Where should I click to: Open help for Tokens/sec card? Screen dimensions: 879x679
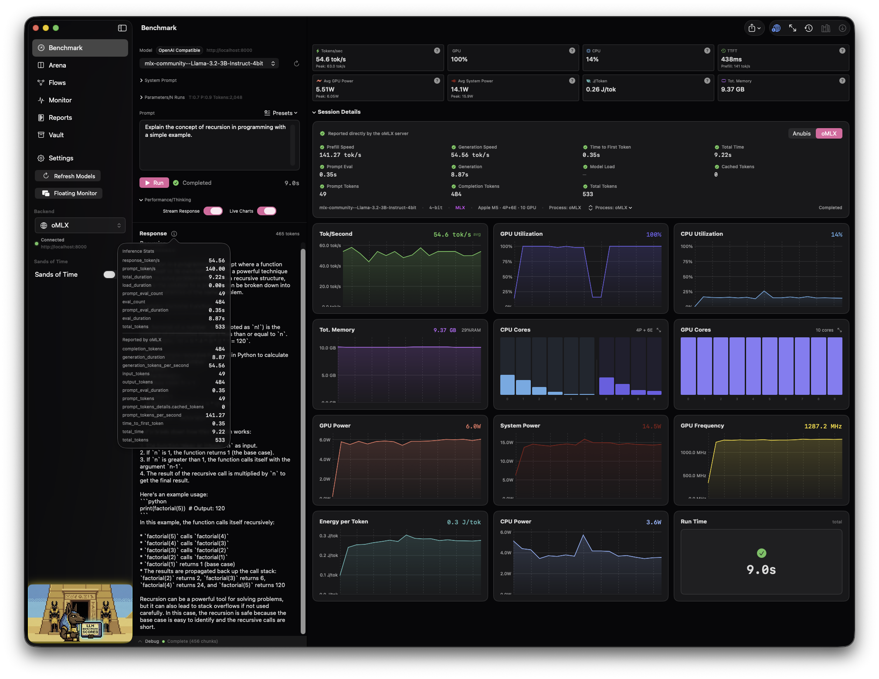click(x=437, y=51)
